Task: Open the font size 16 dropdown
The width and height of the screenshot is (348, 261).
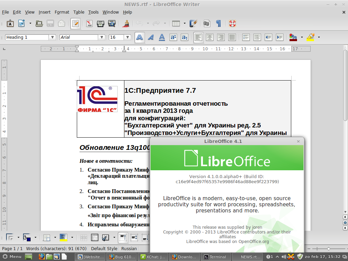Action: coord(127,37)
